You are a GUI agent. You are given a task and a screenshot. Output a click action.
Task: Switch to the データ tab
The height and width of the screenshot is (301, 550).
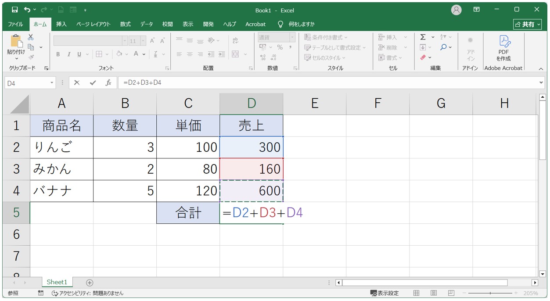pos(147,24)
